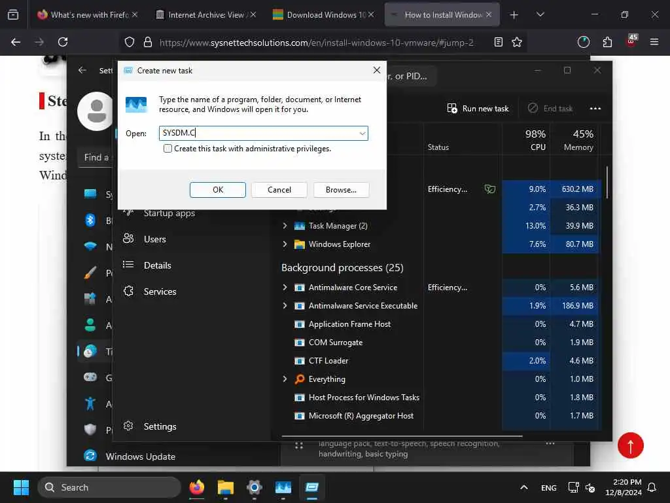Select Microsoft (R) Aggregator Host row

(361, 416)
